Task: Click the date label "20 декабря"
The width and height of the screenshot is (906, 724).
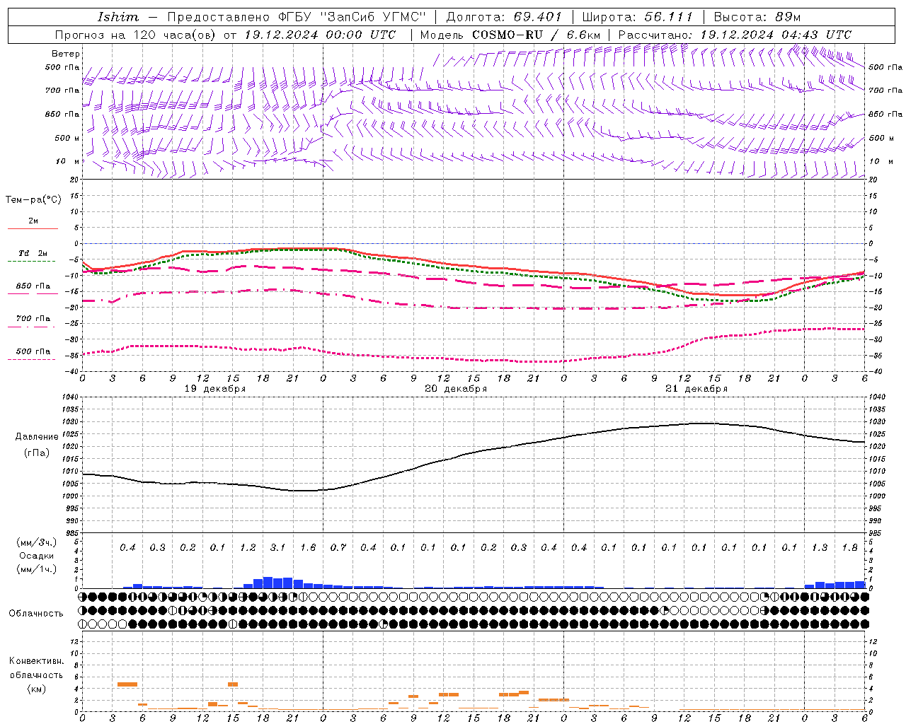Action: [456, 389]
